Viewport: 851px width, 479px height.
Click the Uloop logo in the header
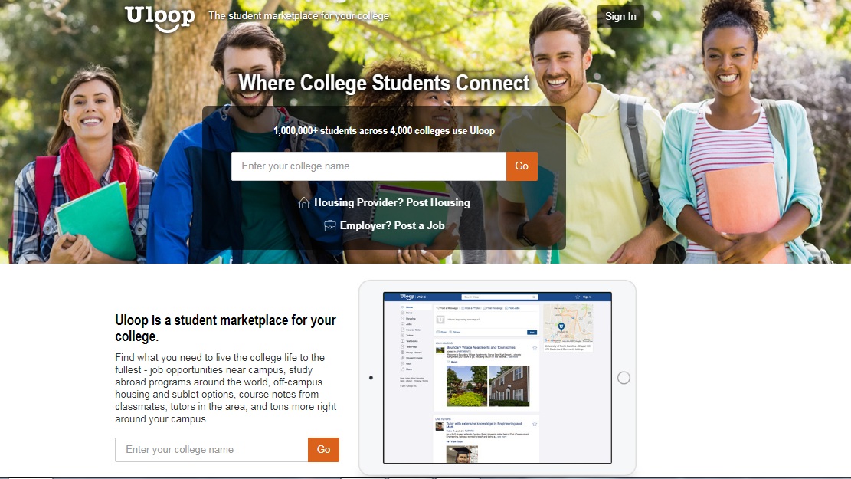[159, 18]
